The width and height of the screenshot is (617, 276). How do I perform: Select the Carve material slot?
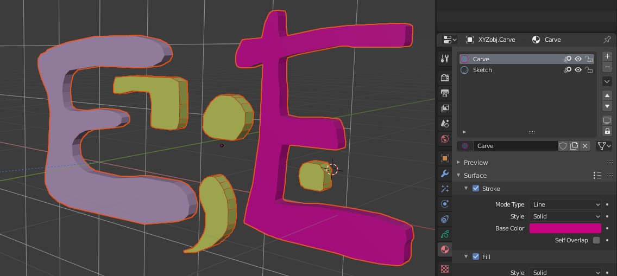tap(526, 59)
